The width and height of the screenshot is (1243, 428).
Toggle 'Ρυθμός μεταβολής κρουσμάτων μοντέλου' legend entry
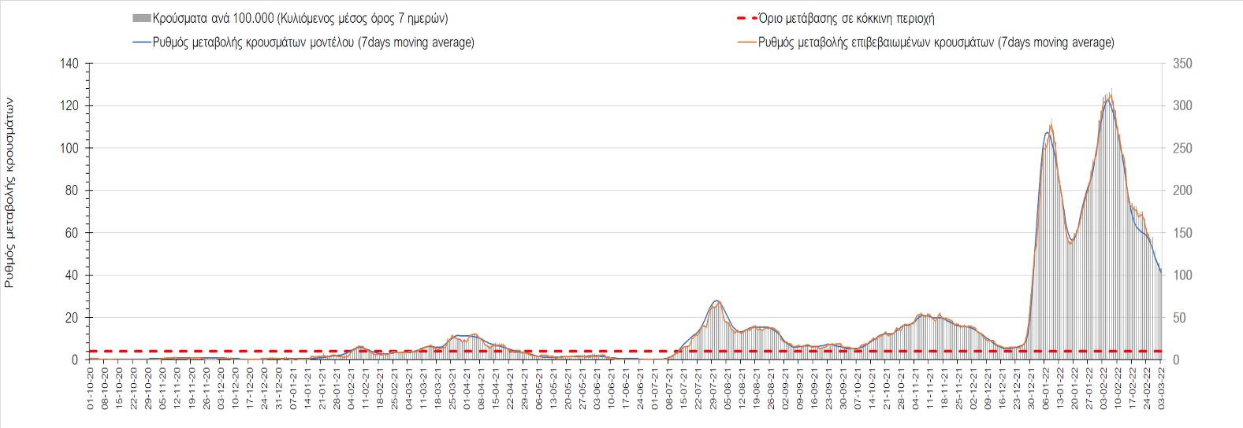pyautogui.click(x=314, y=42)
